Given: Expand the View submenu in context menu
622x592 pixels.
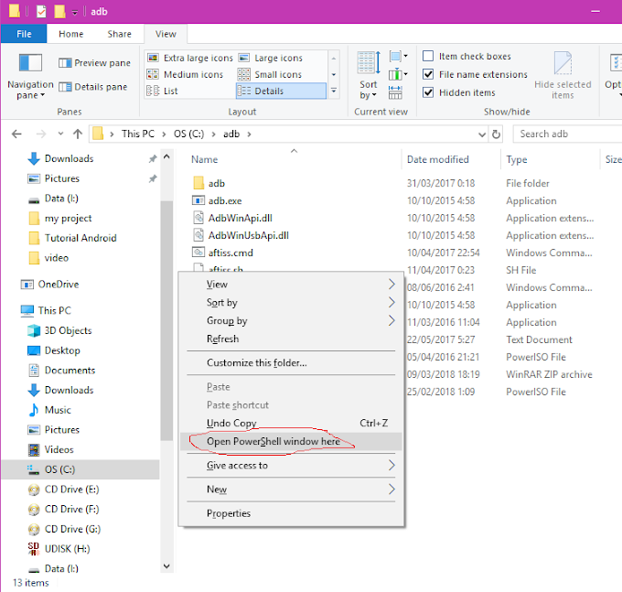Looking at the screenshot, I should coord(291,285).
